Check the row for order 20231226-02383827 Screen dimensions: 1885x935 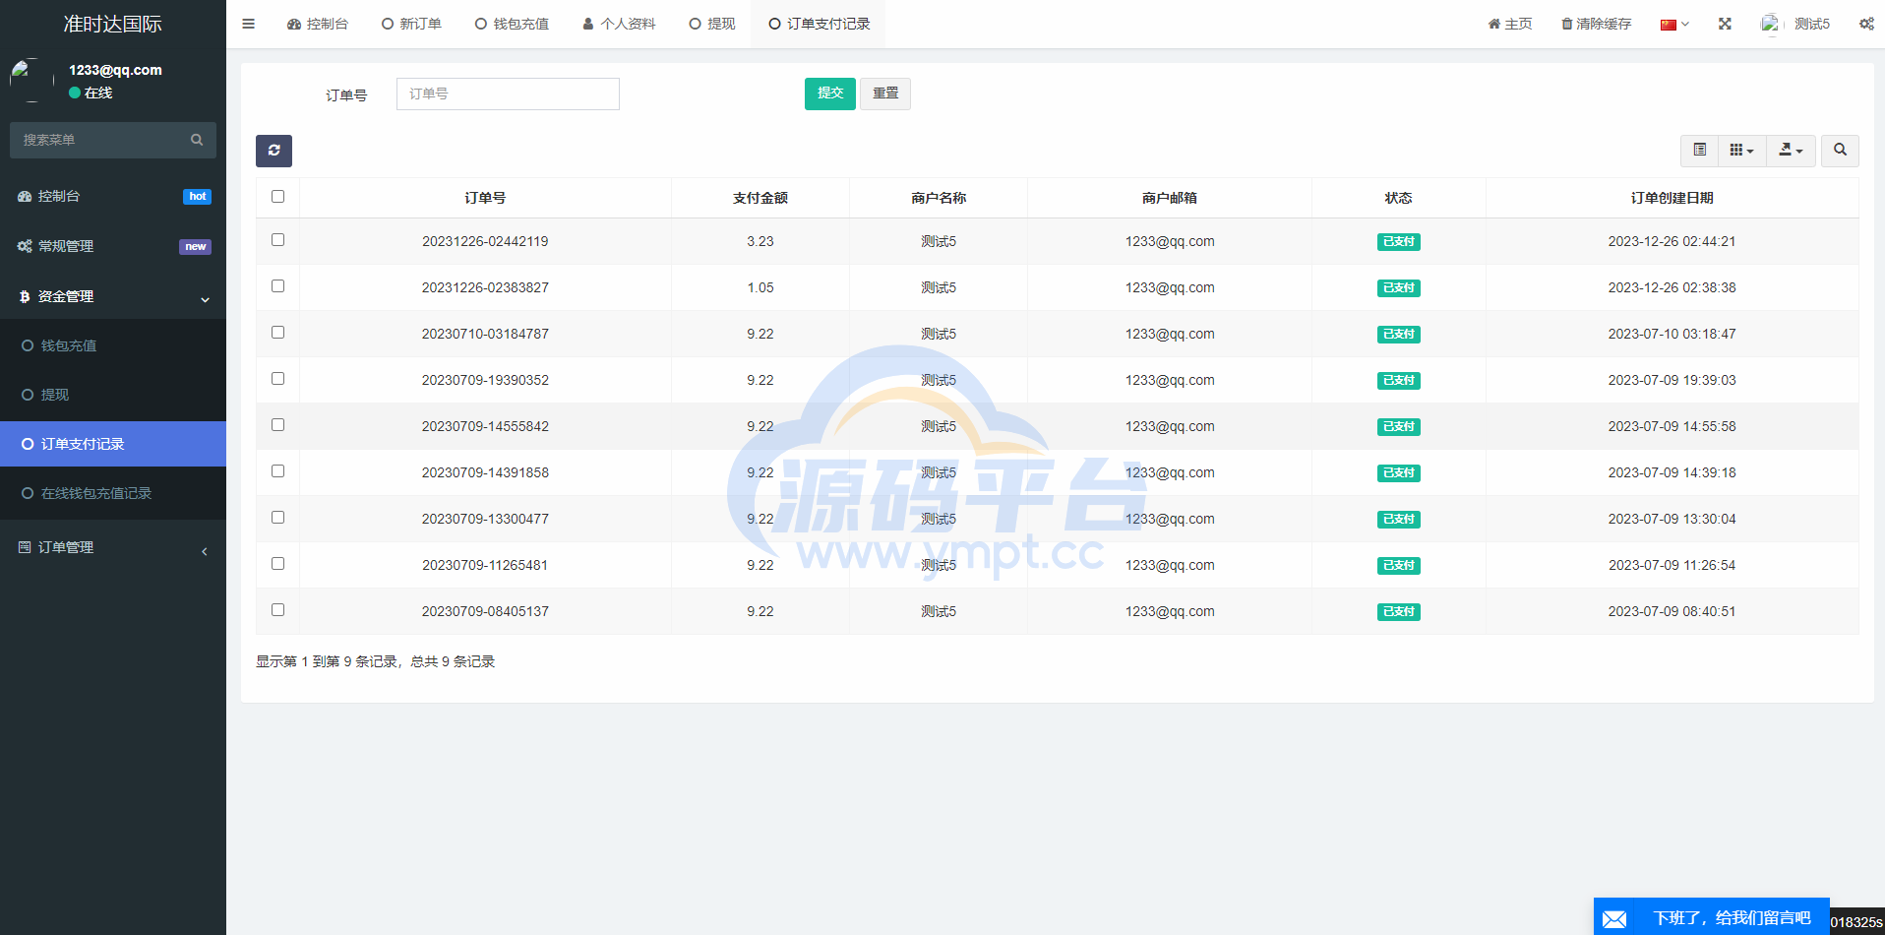pos(277,286)
